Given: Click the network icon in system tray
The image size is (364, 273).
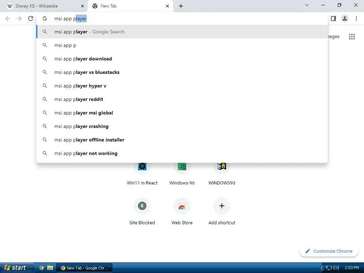Looking at the screenshot, I should pos(328,268).
